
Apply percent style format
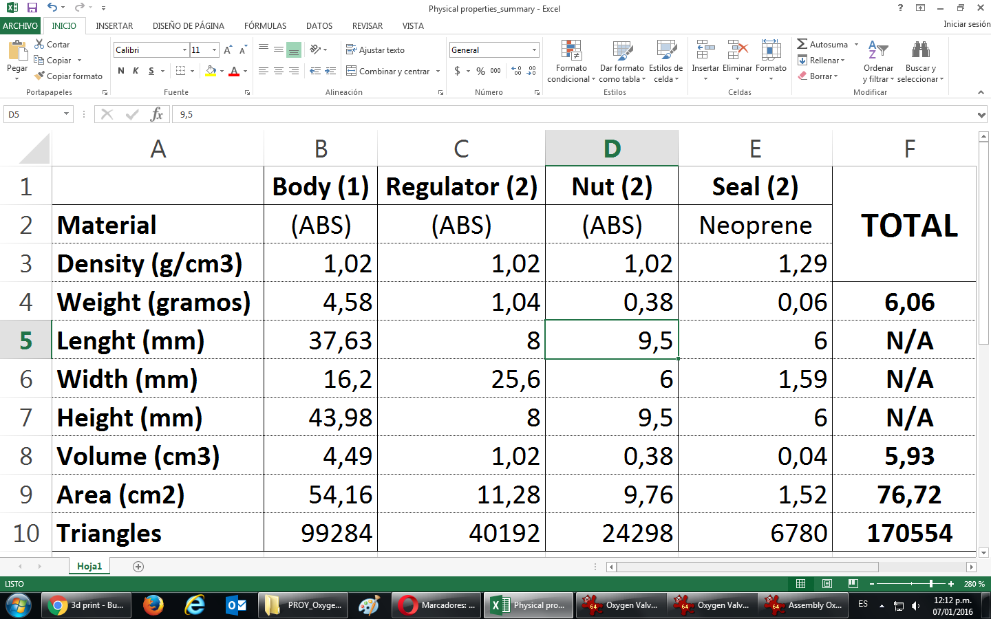(x=480, y=71)
